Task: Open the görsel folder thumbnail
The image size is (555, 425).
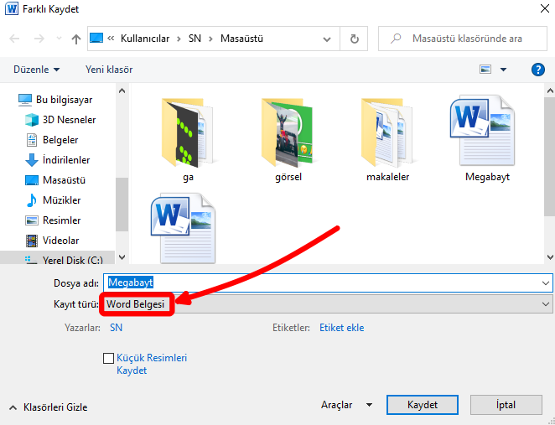Action: (287, 132)
